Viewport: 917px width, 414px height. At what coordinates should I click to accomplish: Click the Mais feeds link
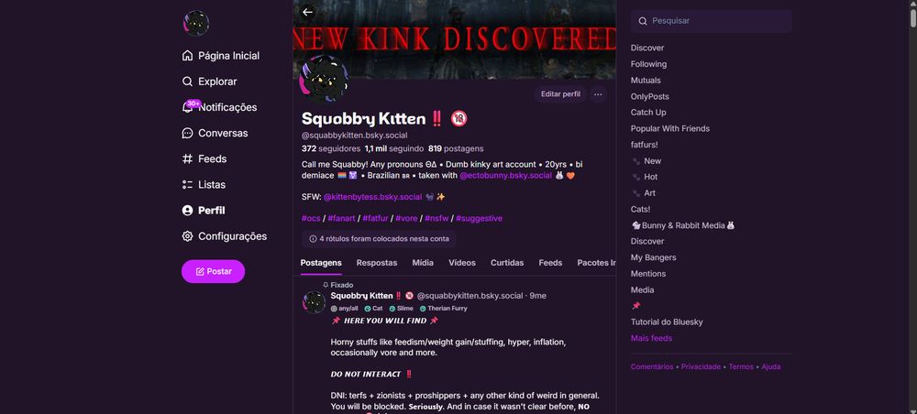[651, 338]
